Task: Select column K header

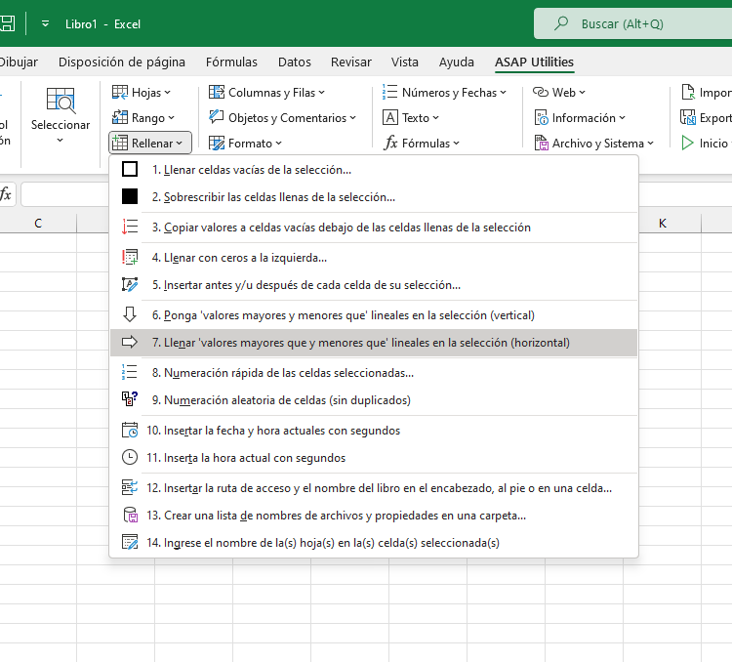Action: pos(662,223)
